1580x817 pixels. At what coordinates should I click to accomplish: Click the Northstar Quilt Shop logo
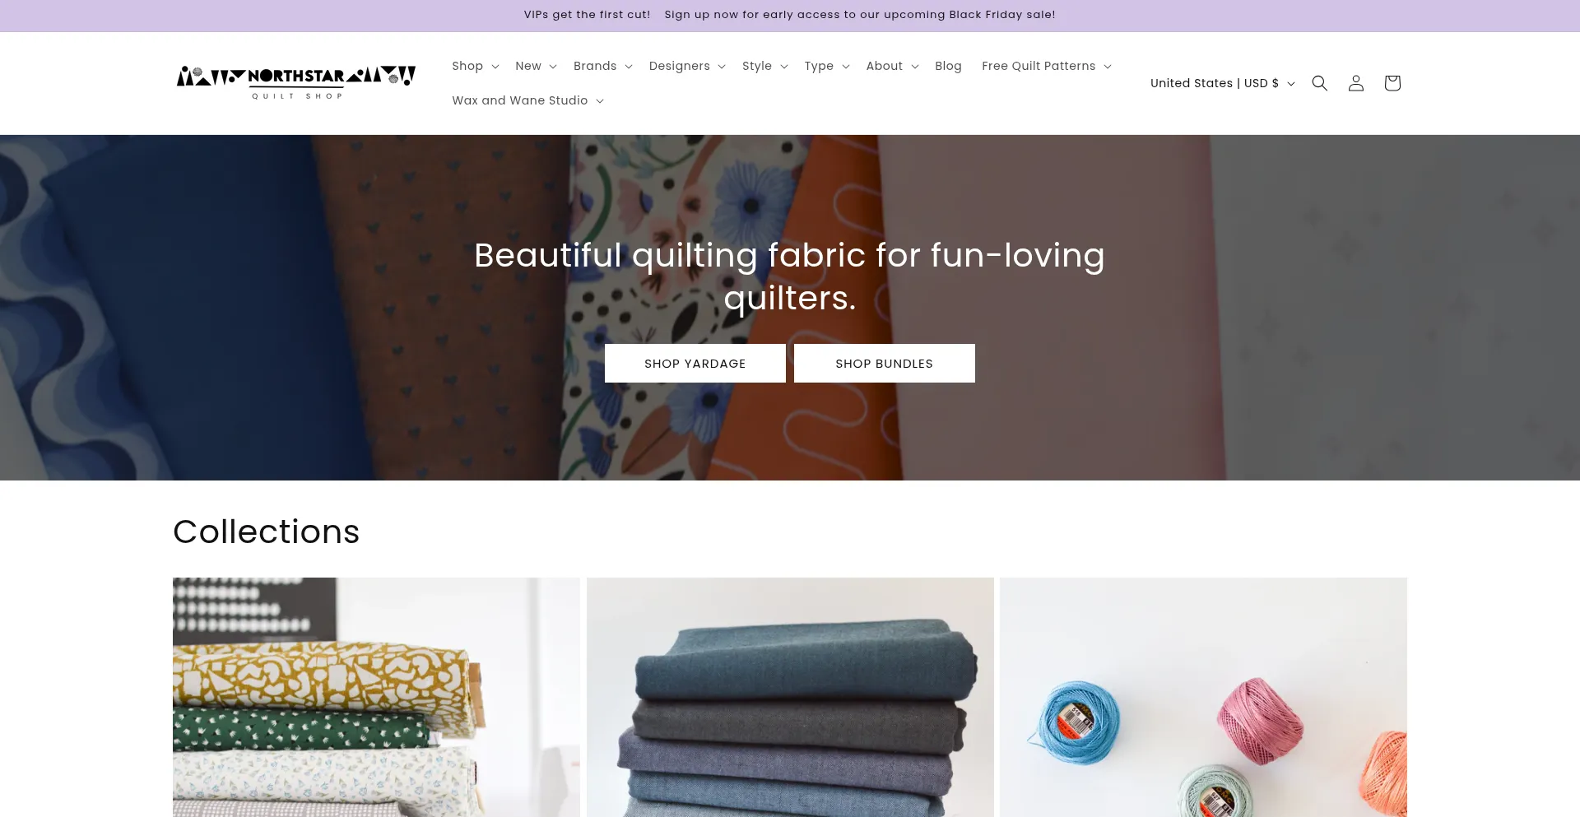(x=296, y=83)
